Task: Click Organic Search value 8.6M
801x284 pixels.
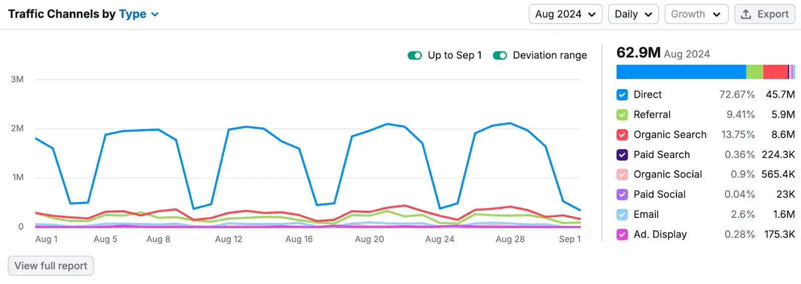Action: pos(783,135)
